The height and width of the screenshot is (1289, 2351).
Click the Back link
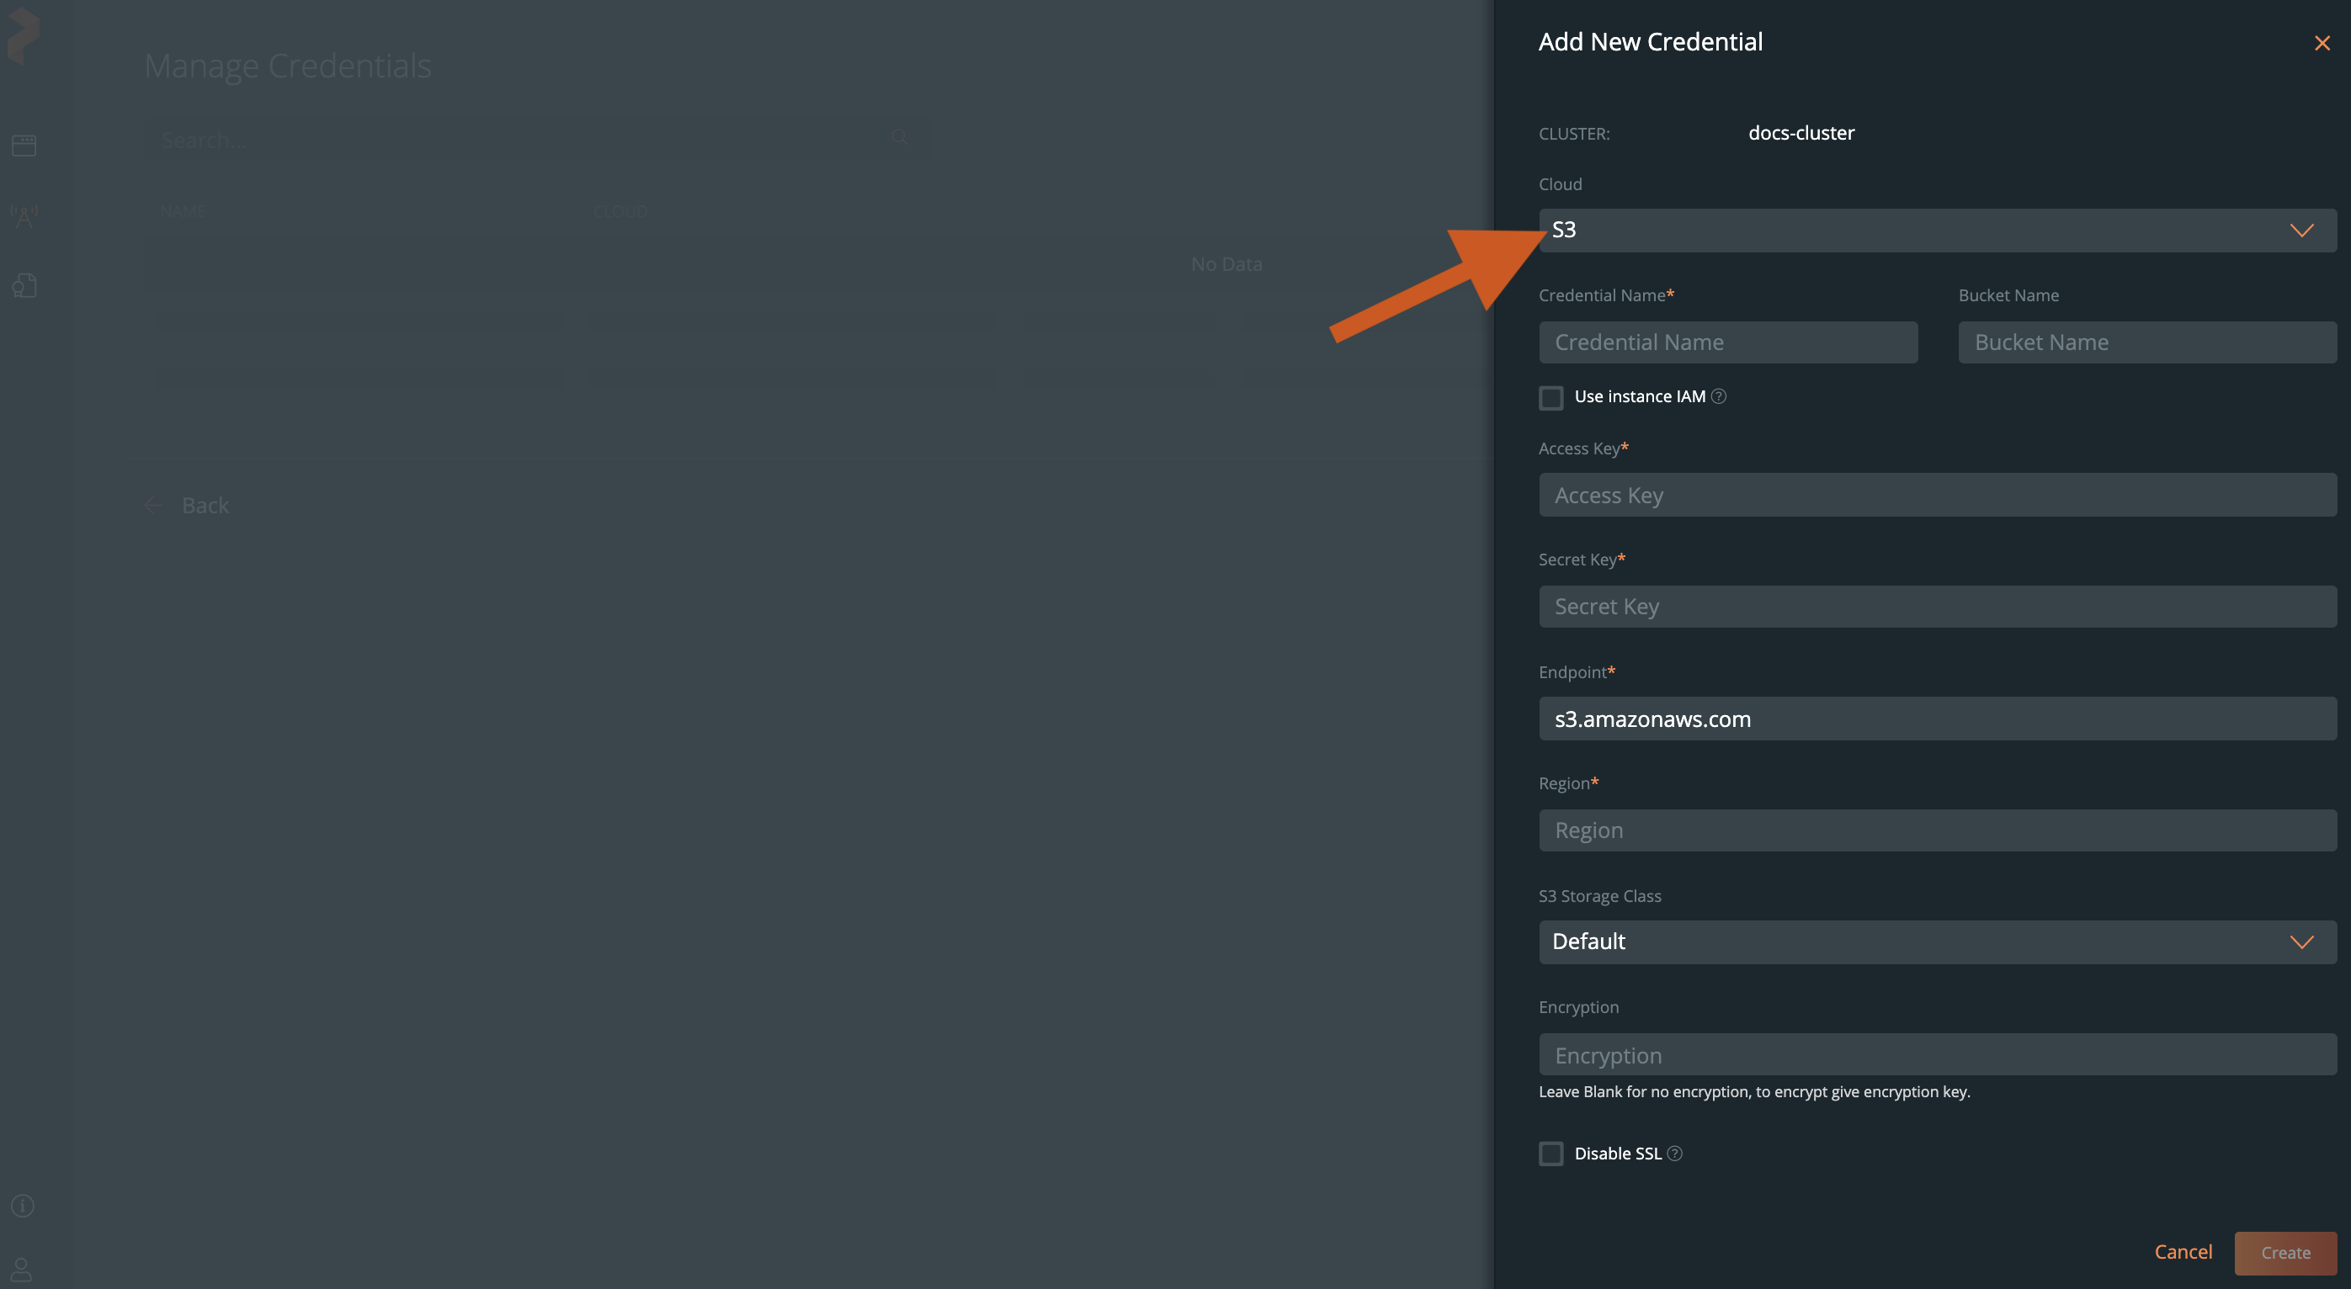click(x=205, y=506)
